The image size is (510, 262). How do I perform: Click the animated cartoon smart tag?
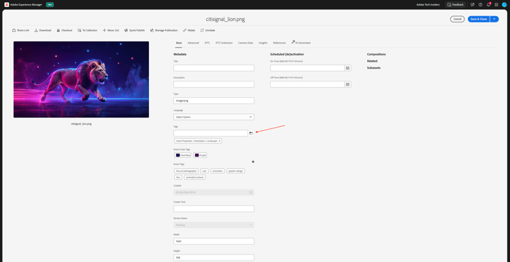[x=195, y=177]
